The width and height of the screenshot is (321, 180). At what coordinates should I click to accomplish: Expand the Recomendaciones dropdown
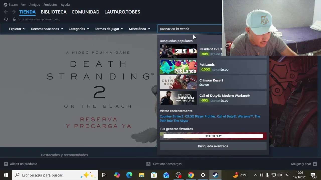(x=47, y=29)
